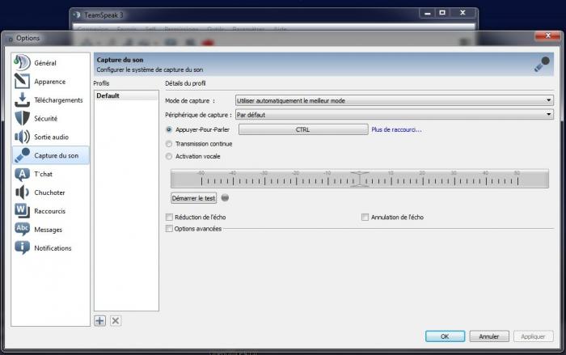Open the Périphérique de capture dropdown
This screenshot has width=566, height=355.
click(x=395, y=115)
